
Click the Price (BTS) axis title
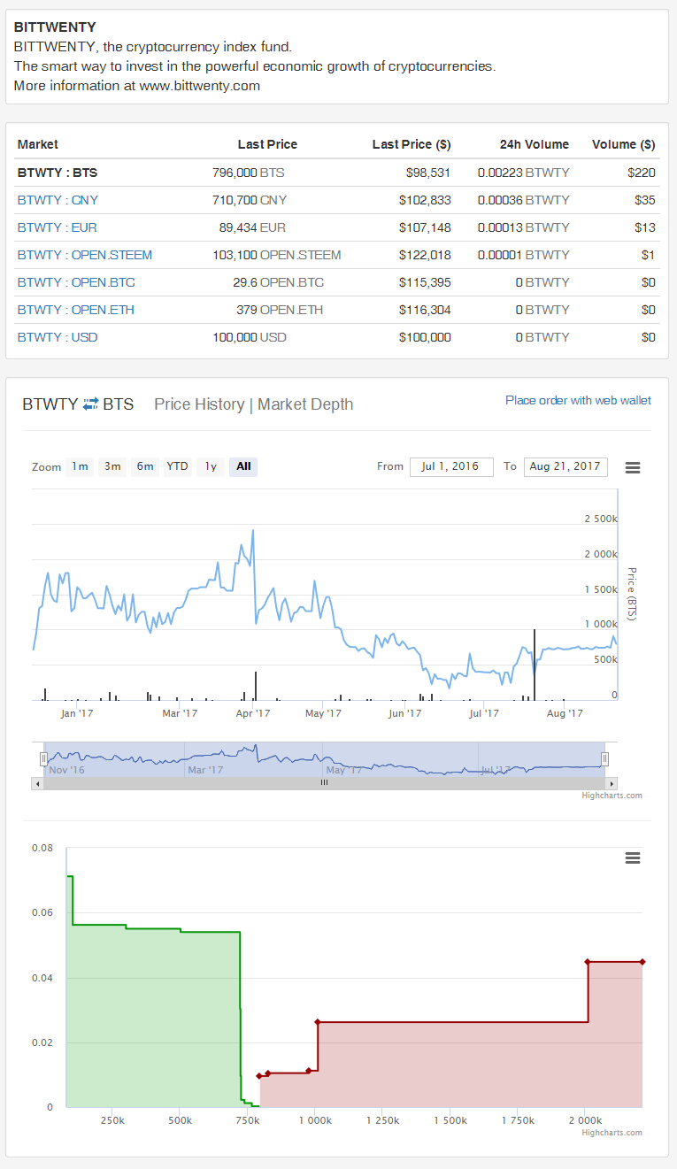coord(632,594)
